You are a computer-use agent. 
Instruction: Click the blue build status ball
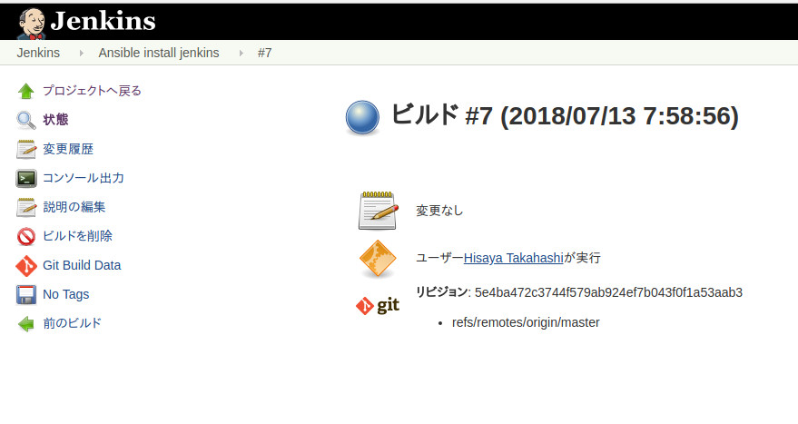[x=362, y=118]
